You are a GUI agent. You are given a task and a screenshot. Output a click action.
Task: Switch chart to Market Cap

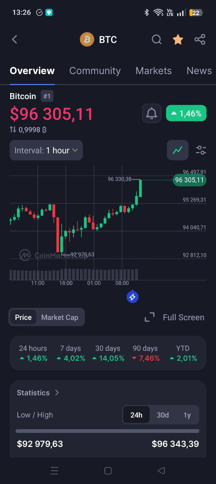click(60, 317)
